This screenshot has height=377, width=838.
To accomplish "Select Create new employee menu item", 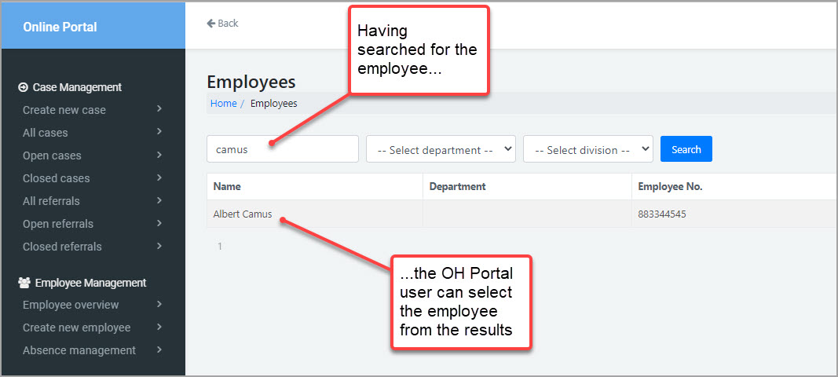I will (x=76, y=328).
